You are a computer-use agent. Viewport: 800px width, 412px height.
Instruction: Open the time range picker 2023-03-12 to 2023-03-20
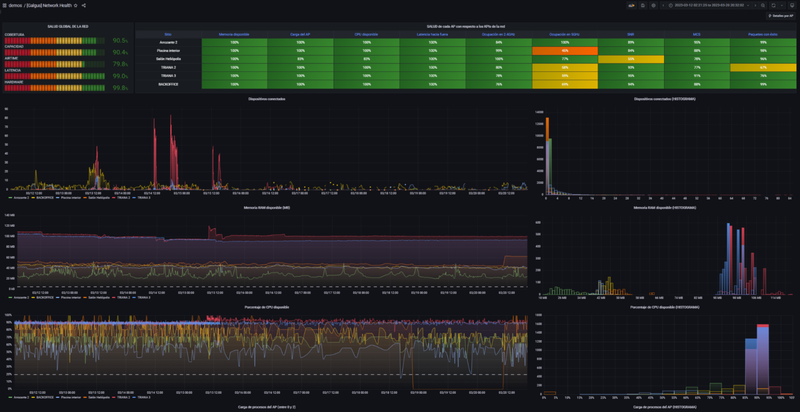[709, 5]
